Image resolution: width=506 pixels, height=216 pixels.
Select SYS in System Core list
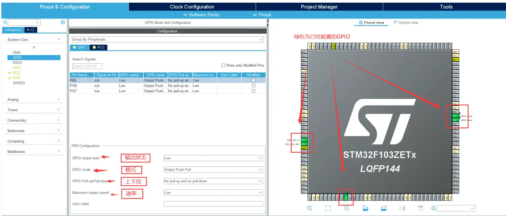(x=17, y=78)
